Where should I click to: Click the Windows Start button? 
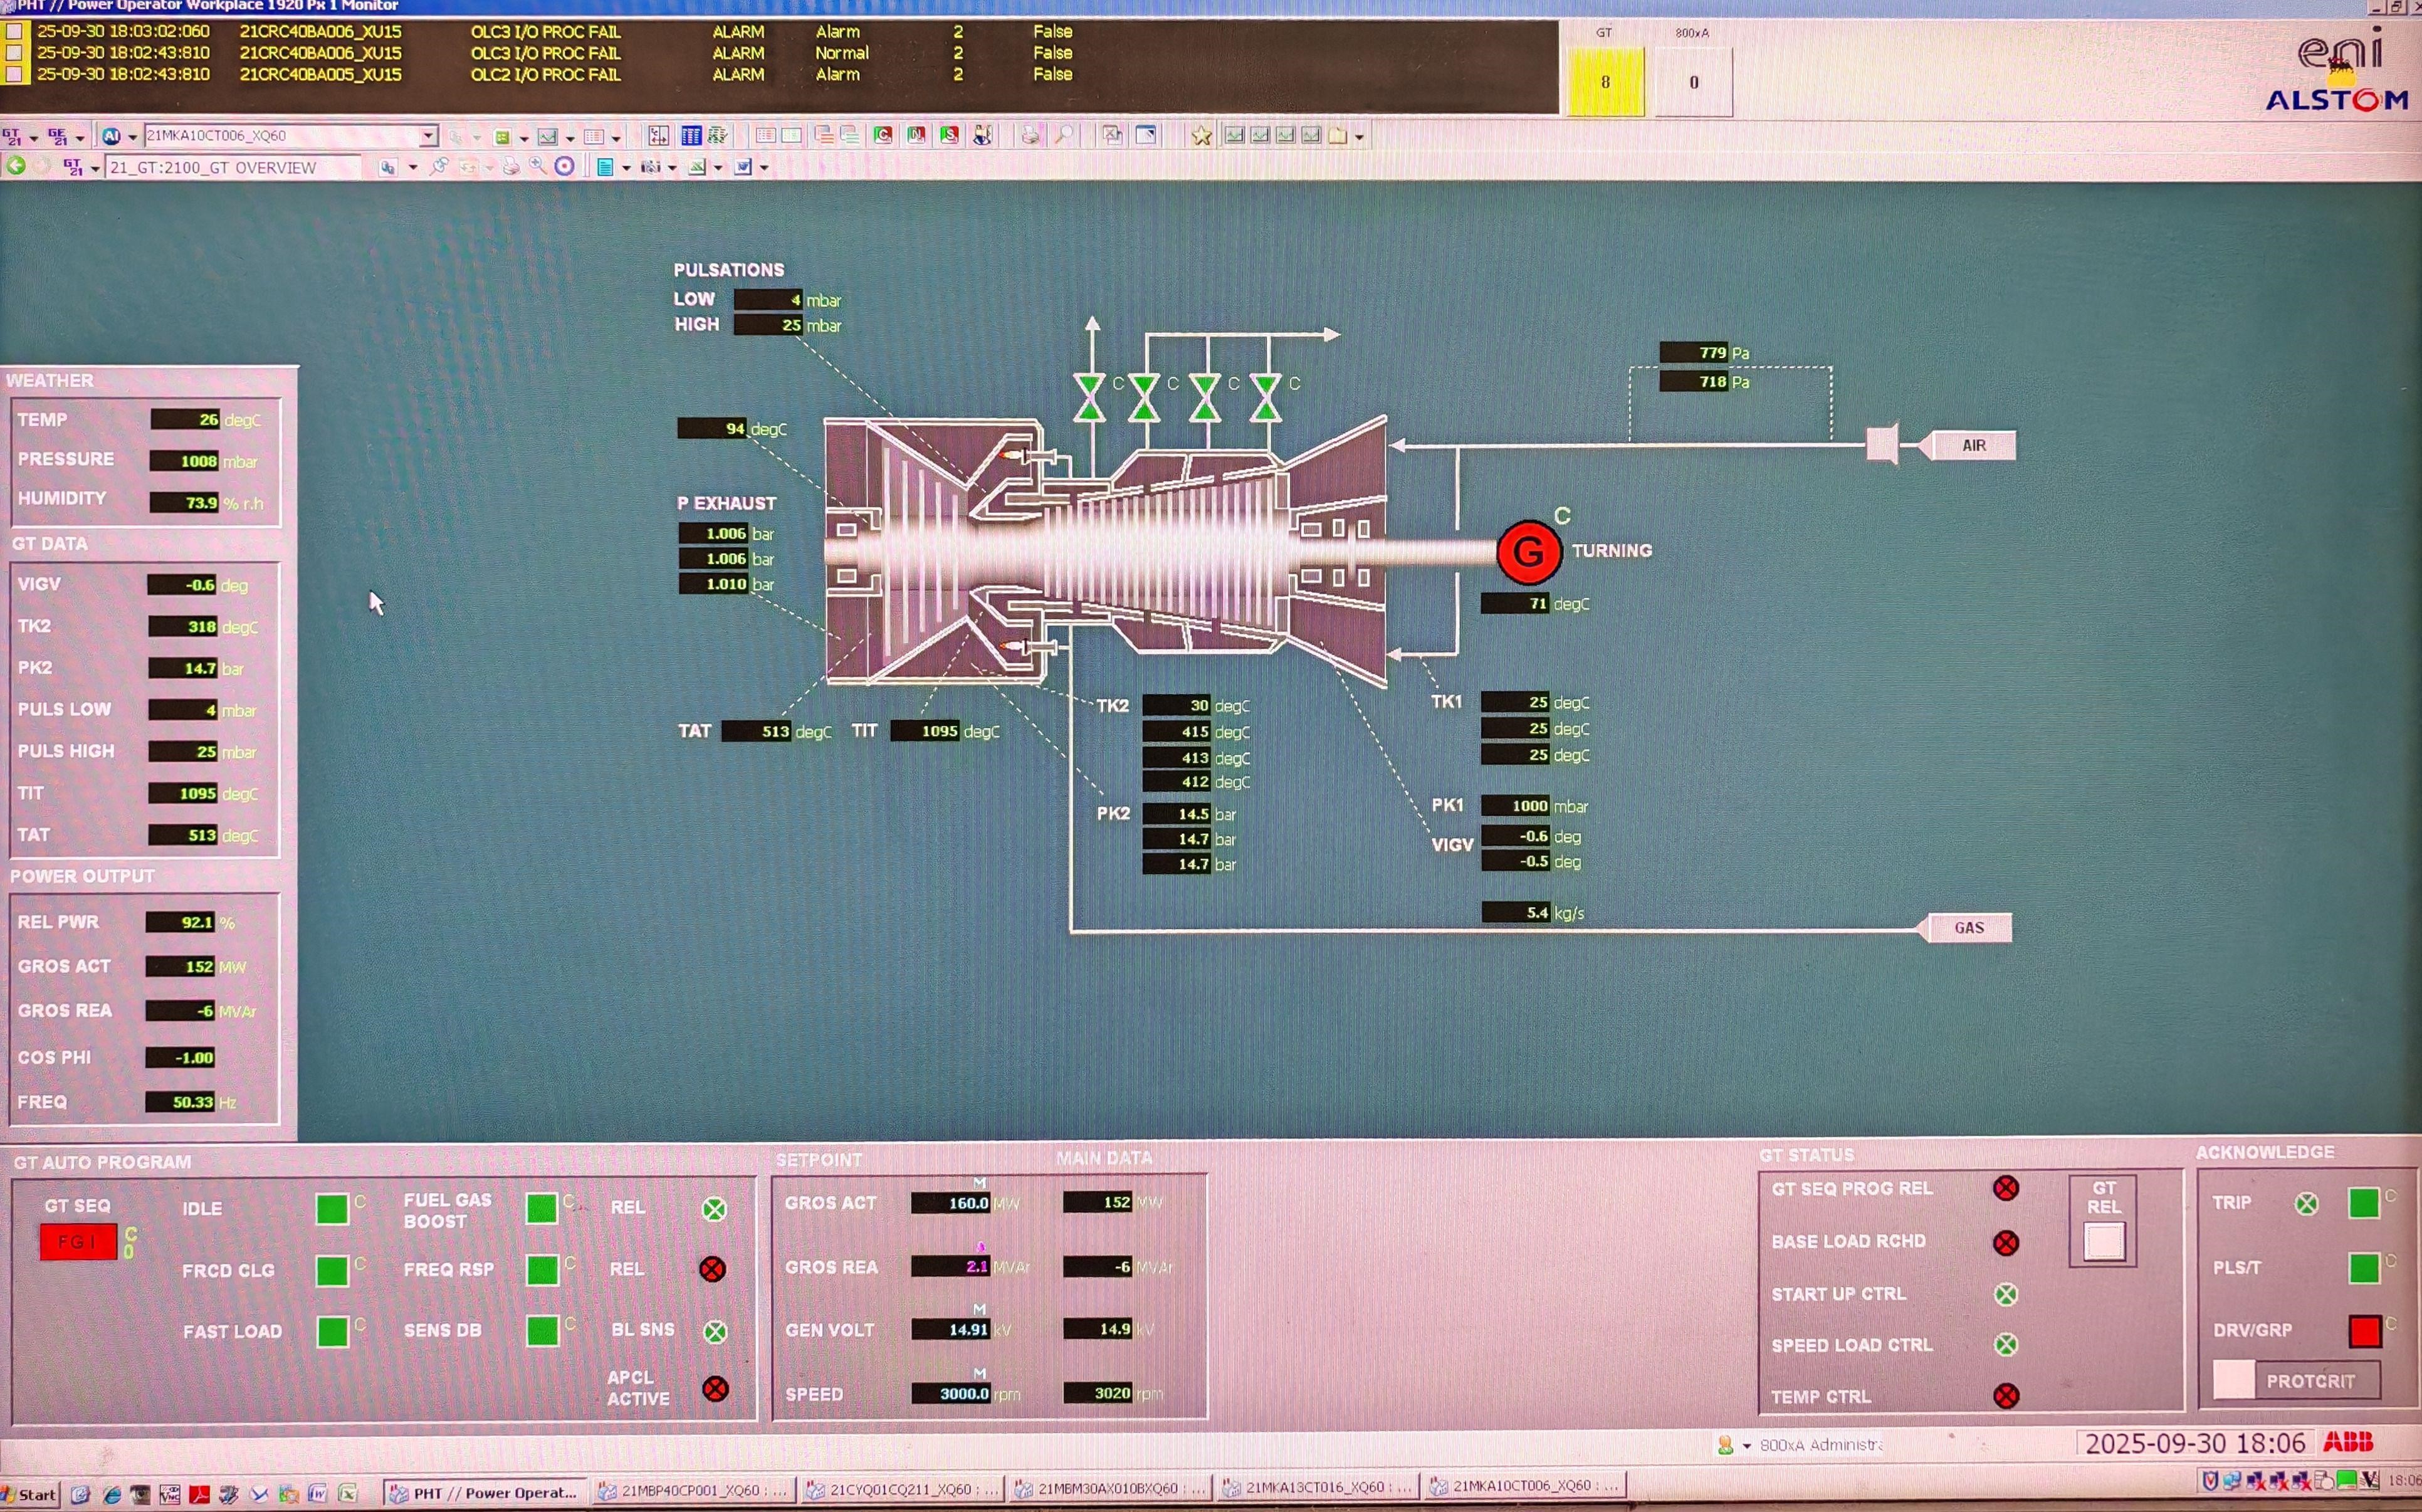coord(30,1494)
